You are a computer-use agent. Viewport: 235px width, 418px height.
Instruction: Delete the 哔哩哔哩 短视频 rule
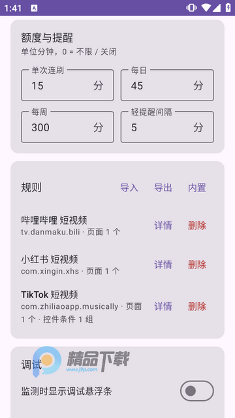(x=197, y=225)
